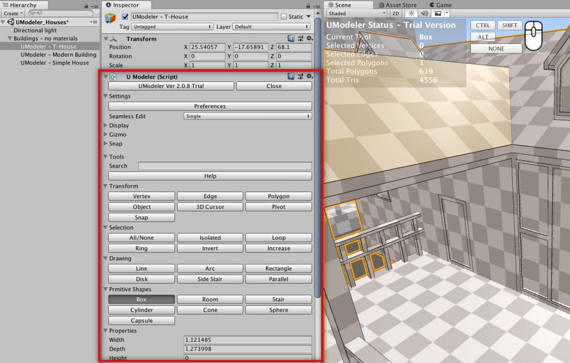Image resolution: width=570 pixels, height=363 pixels.
Task: Click the Position X field
Action: tap(207, 47)
